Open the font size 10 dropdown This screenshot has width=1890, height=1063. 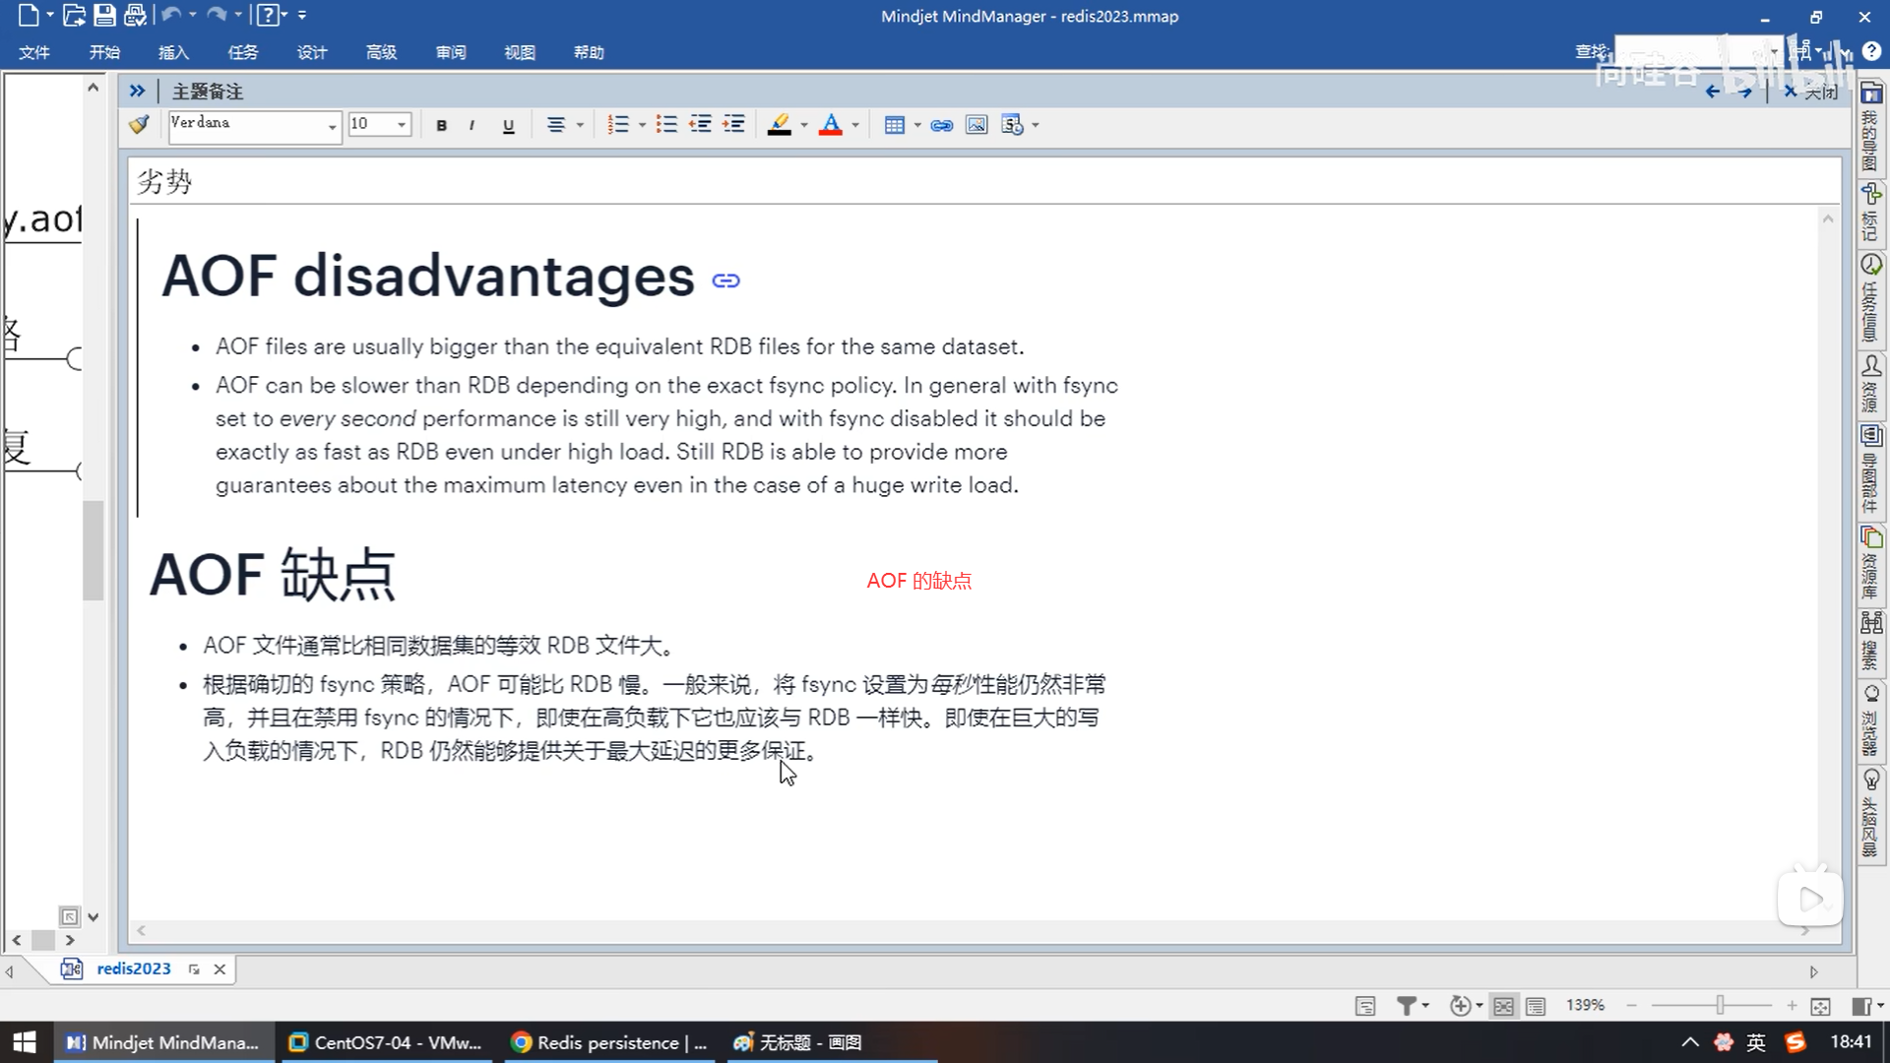[x=401, y=125]
